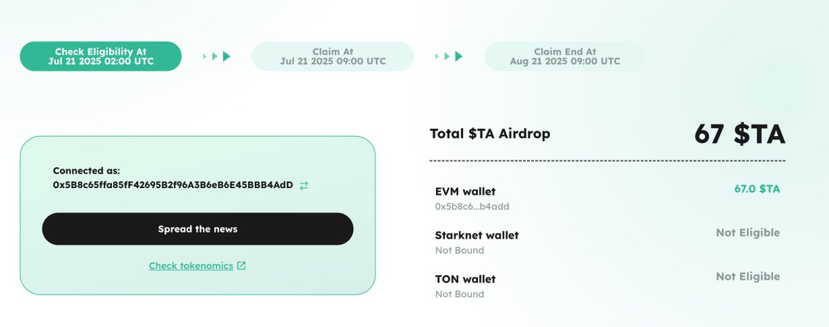Click the 67.0 $TA EVM amount
Viewport: 829px width, 327px height.
point(757,189)
